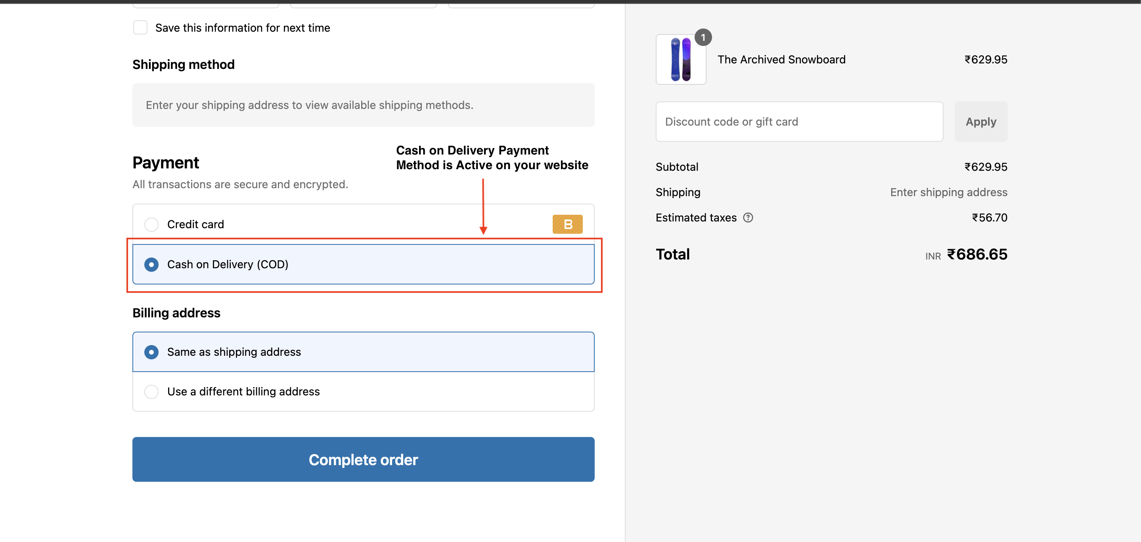The width and height of the screenshot is (1141, 542).
Task: Click The Archived Snowboard product name
Action: (x=781, y=59)
